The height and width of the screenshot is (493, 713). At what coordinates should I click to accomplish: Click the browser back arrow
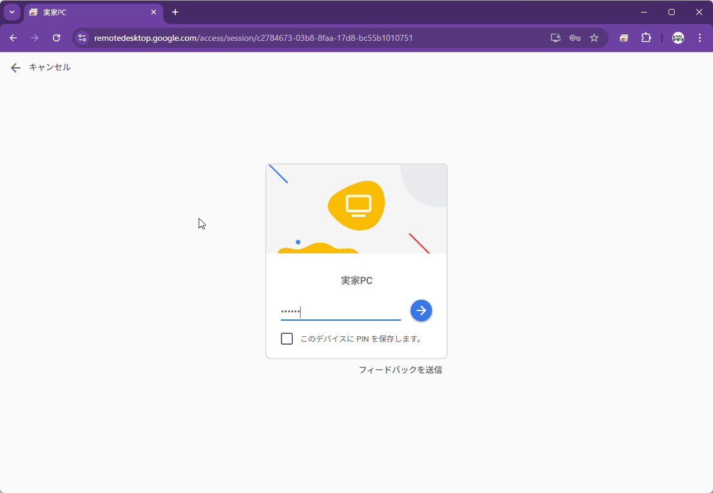click(x=13, y=38)
